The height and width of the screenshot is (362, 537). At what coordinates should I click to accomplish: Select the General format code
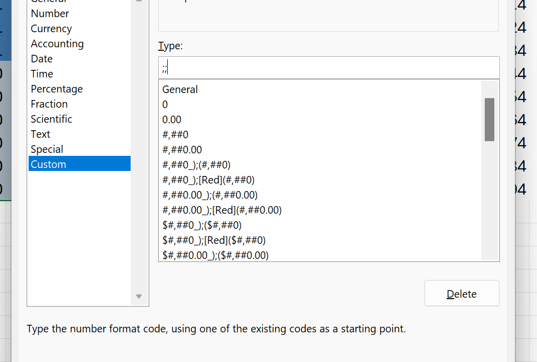tap(180, 89)
